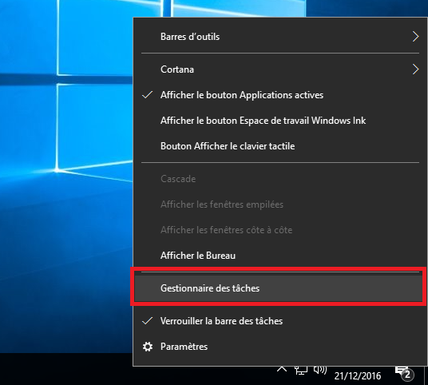The image size is (428, 385).
Task: Open the Cortana menu entry
Action: coord(280,69)
